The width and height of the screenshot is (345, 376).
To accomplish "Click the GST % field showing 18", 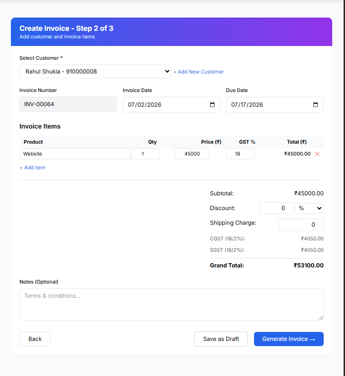I will pyautogui.click(x=240, y=154).
